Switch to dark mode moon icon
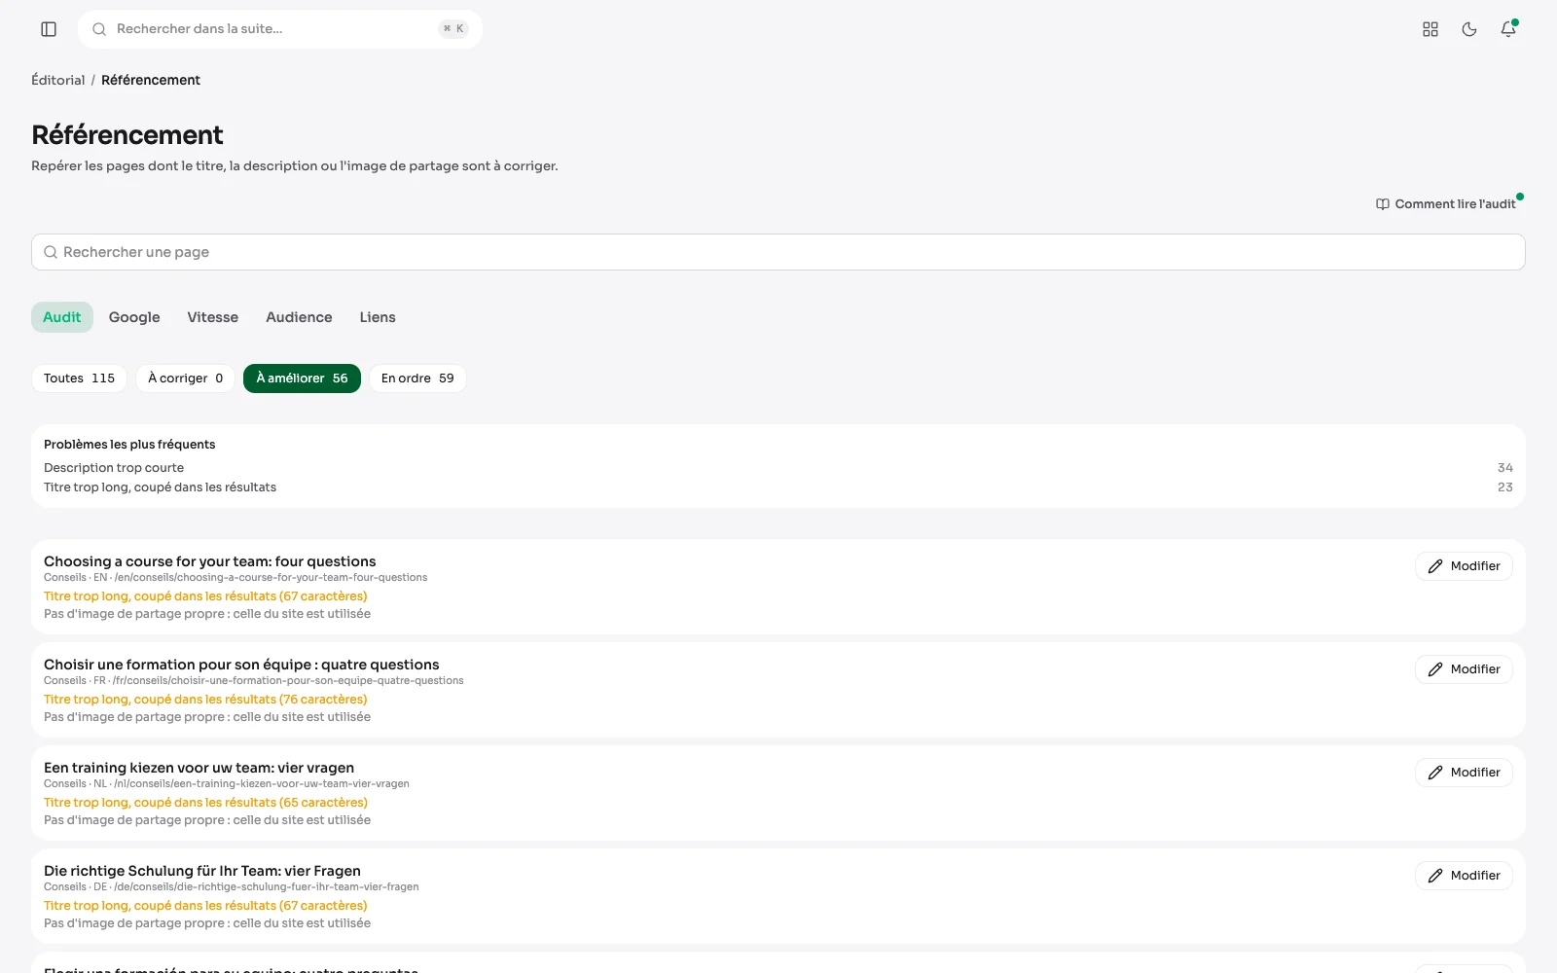1557x973 pixels. coord(1469,29)
